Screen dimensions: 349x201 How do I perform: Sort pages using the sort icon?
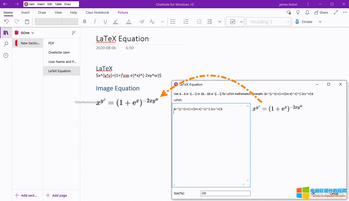coord(74,33)
